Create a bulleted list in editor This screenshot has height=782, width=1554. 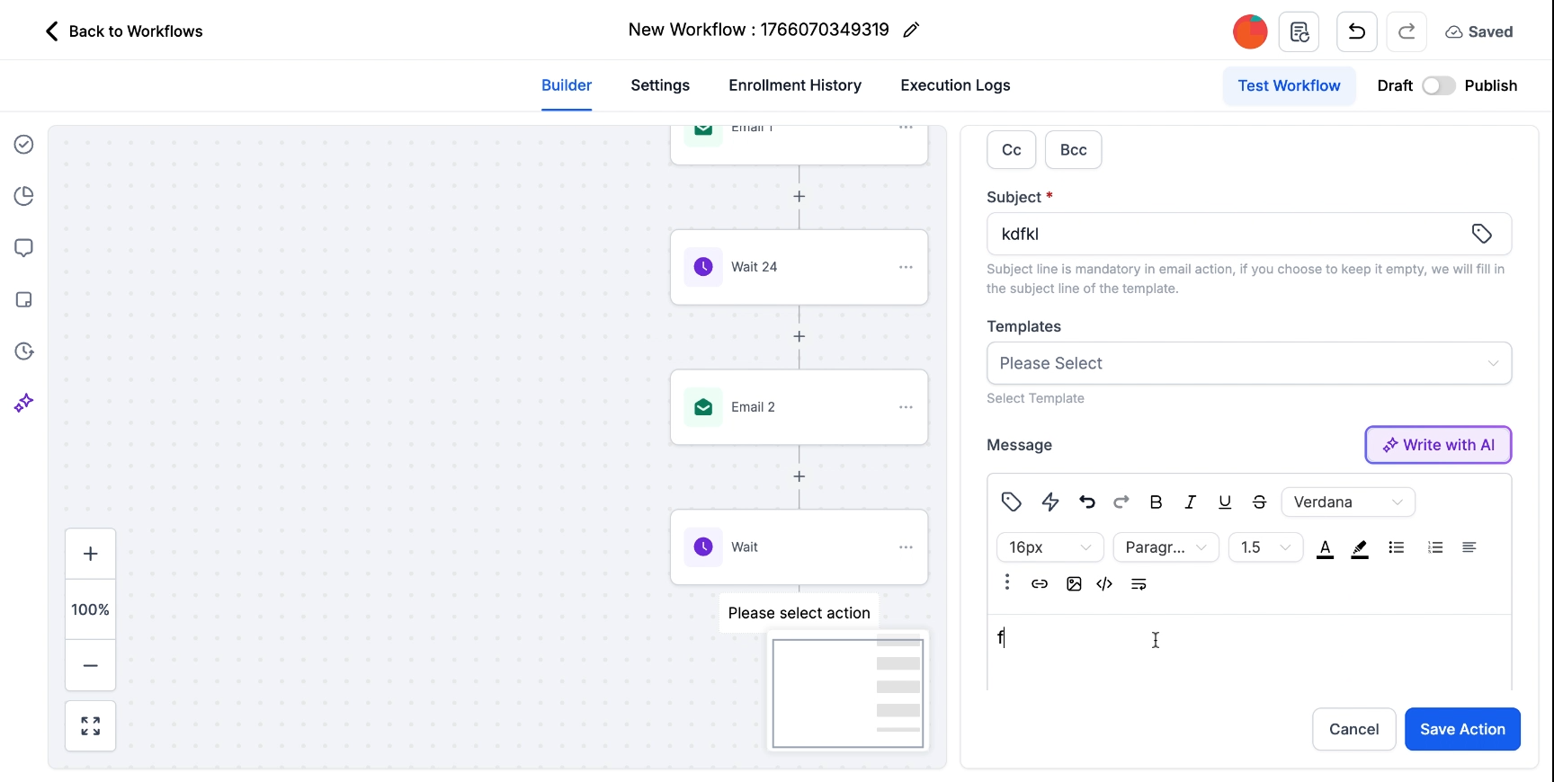tap(1396, 547)
